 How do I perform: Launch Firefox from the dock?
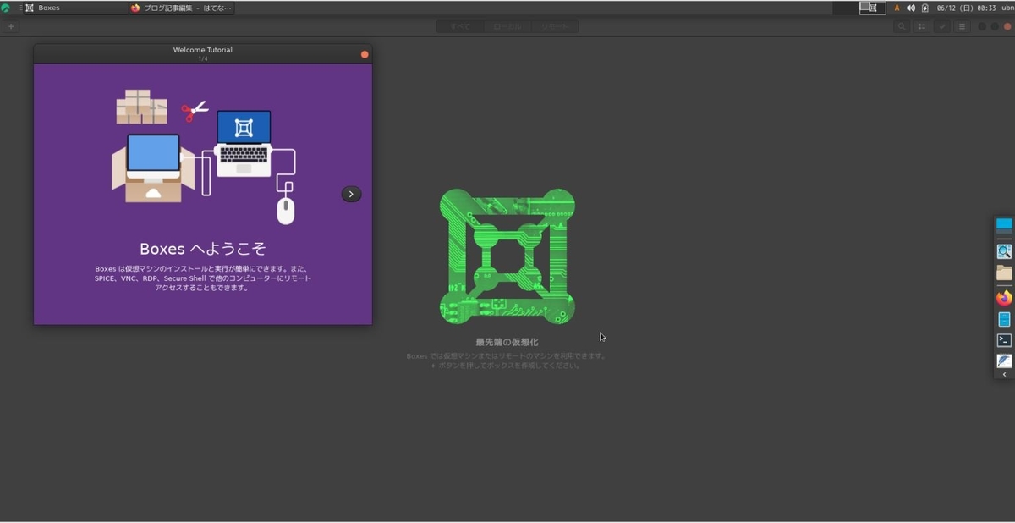pyautogui.click(x=1004, y=298)
